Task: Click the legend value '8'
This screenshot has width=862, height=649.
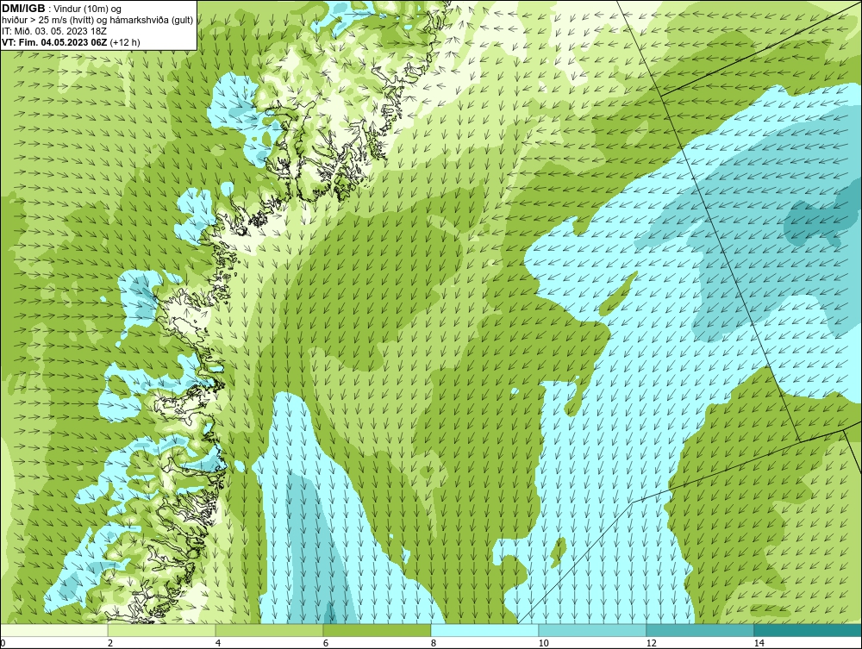Action: [434, 643]
